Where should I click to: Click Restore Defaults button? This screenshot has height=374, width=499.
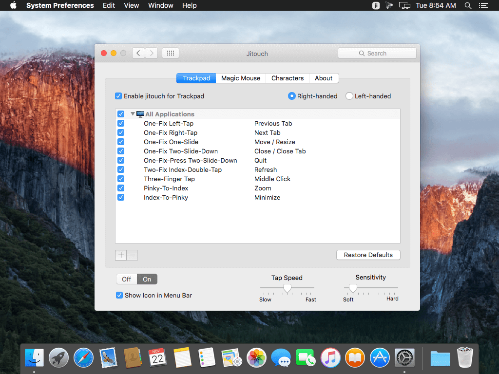368,255
